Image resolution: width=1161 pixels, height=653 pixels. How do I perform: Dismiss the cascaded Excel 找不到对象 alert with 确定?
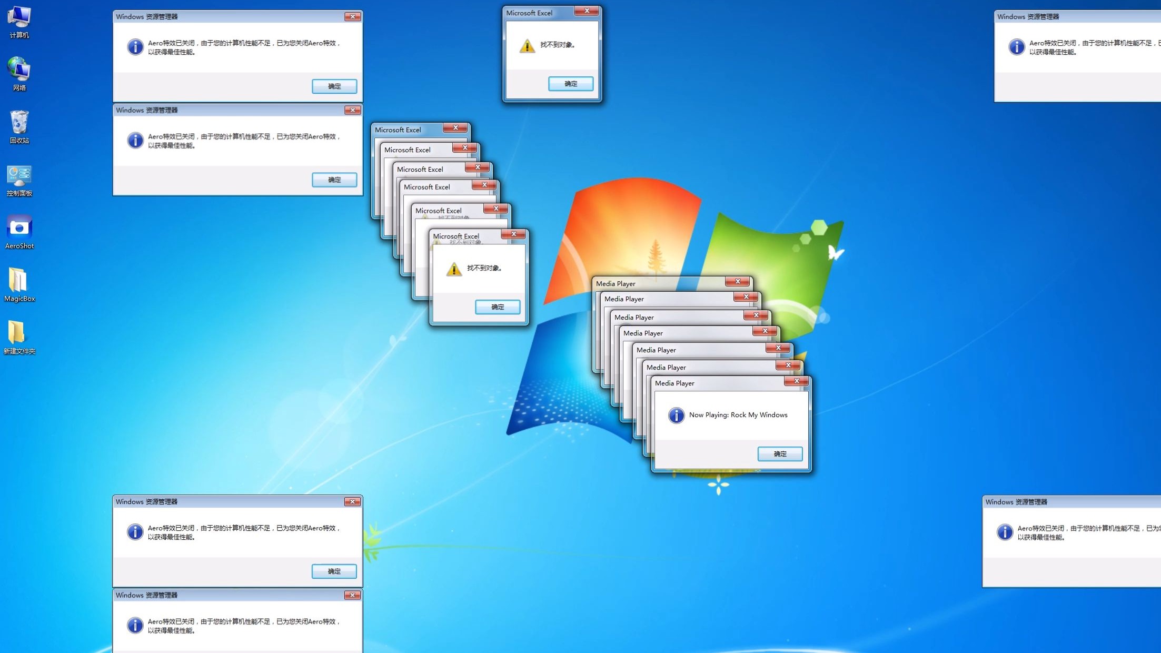tap(498, 307)
